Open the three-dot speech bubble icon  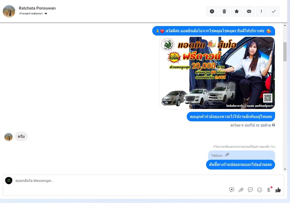click(x=250, y=190)
